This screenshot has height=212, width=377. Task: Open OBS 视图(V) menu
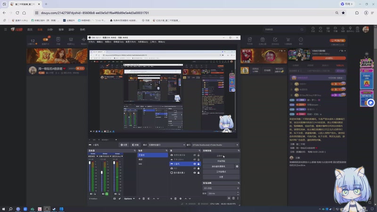(x=108, y=42)
